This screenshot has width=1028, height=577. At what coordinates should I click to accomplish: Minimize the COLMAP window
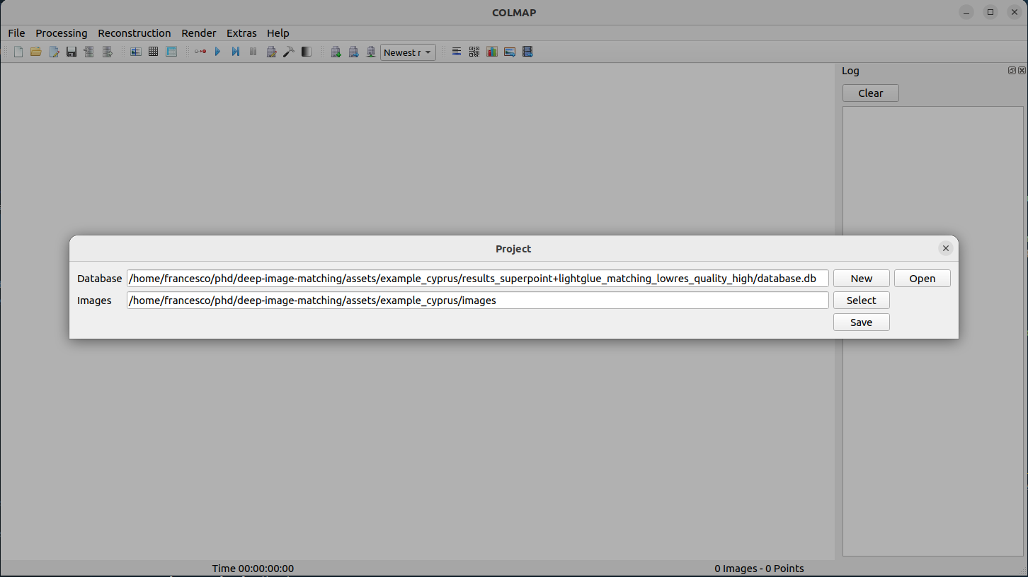click(x=967, y=12)
